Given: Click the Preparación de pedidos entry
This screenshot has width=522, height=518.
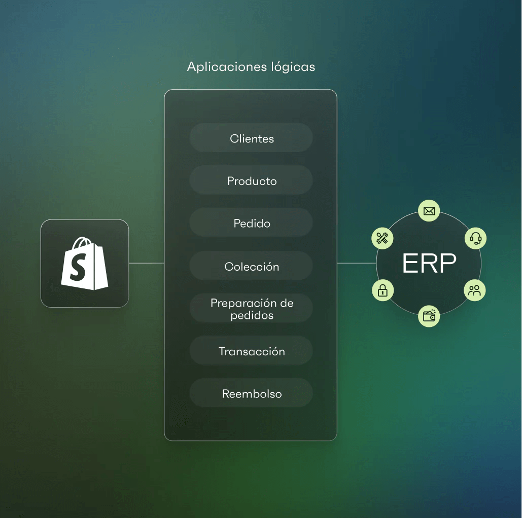Looking at the screenshot, I should pyautogui.click(x=251, y=308).
